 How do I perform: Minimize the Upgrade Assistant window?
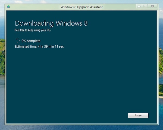(139, 6)
